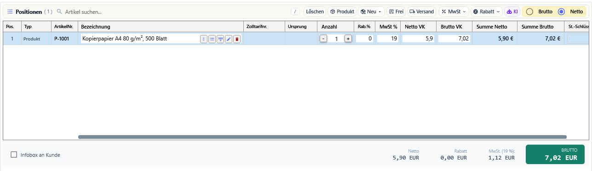
Task: Open the Rabatt dropdown
Action: (487, 11)
